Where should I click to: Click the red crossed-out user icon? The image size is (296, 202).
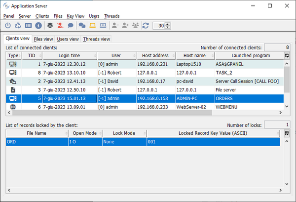click(x=60, y=25)
